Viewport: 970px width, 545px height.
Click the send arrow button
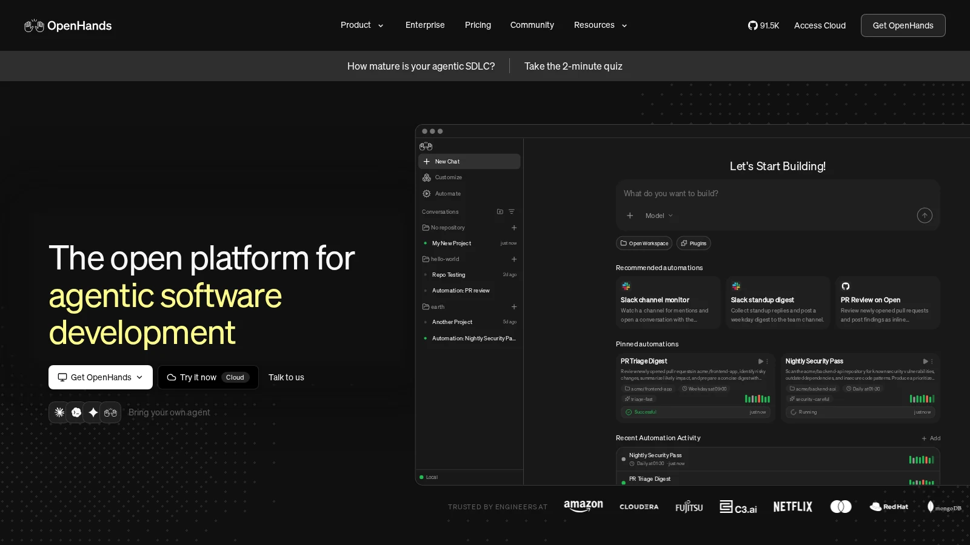pyautogui.click(x=925, y=216)
